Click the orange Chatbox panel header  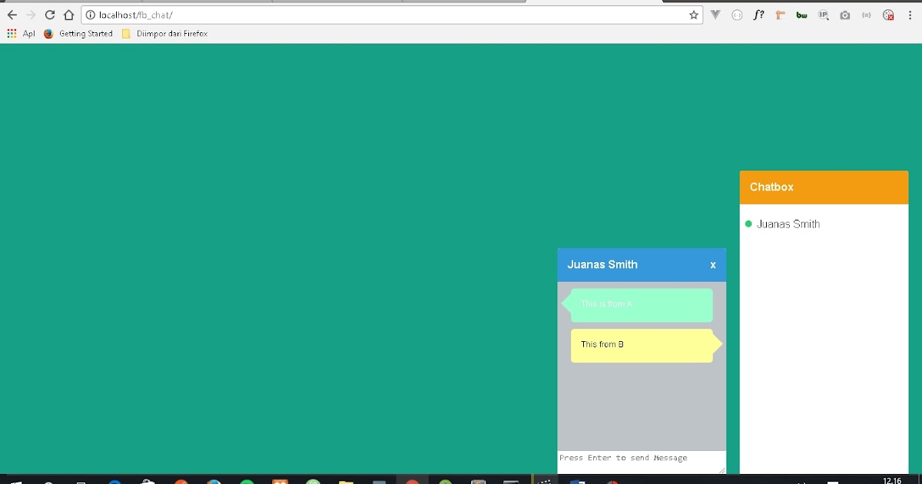tap(824, 187)
